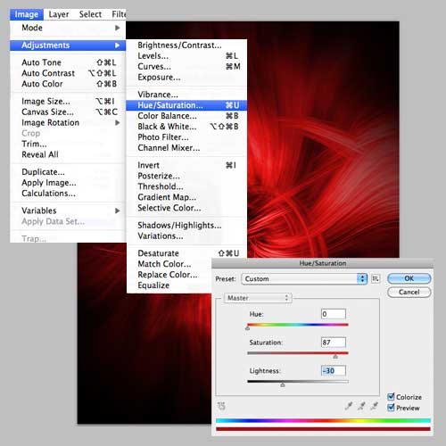The height and width of the screenshot is (446, 446).
Task: Choose Channel Mixer... adjustment
Action: click(186, 148)
